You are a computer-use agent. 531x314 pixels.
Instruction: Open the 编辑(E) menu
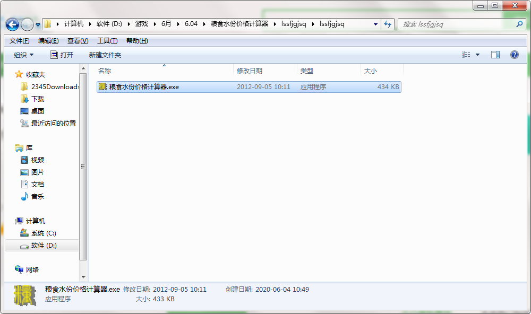pos(48,41)
